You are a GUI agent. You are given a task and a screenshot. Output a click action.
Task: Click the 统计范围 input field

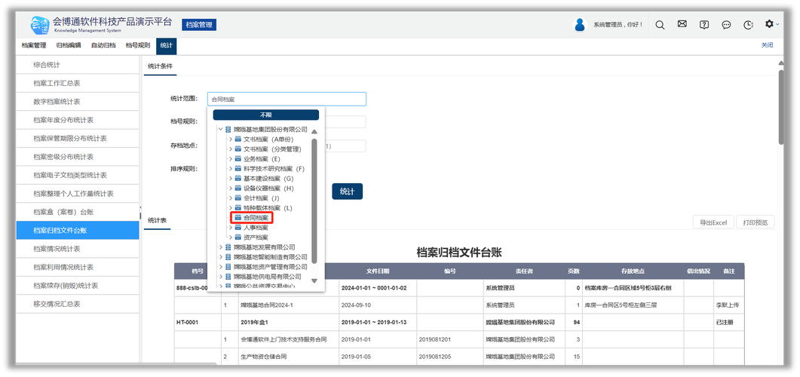287,99
